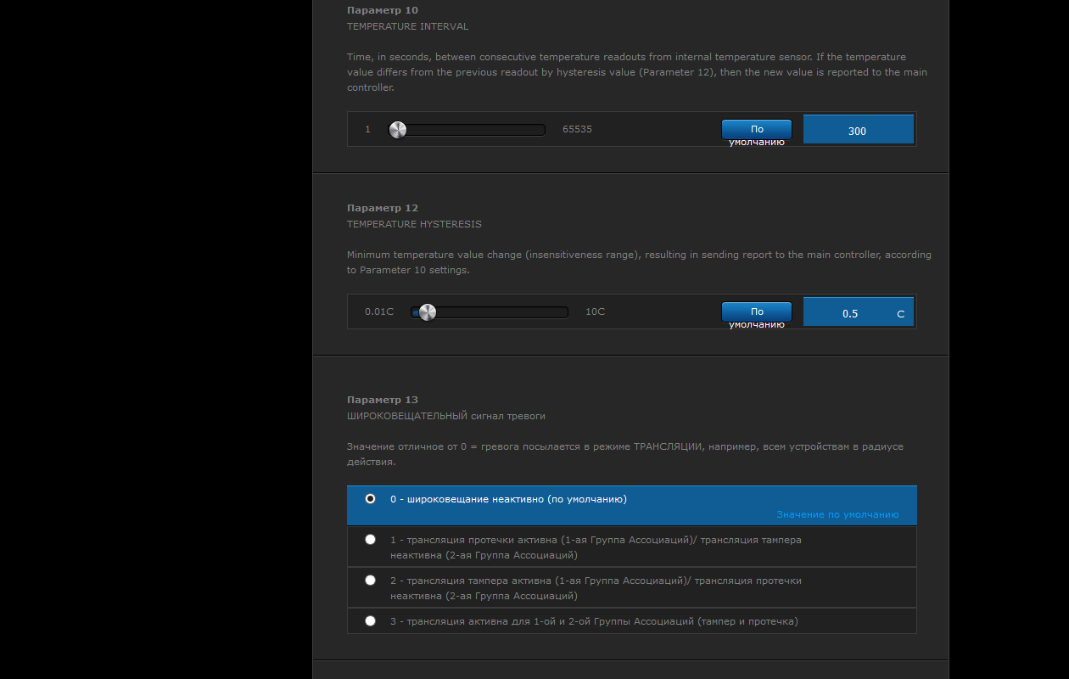Viewport: 1069px width, 679px height.
Task: Click the 65535 maximum value label
Action: click(577, 129)
